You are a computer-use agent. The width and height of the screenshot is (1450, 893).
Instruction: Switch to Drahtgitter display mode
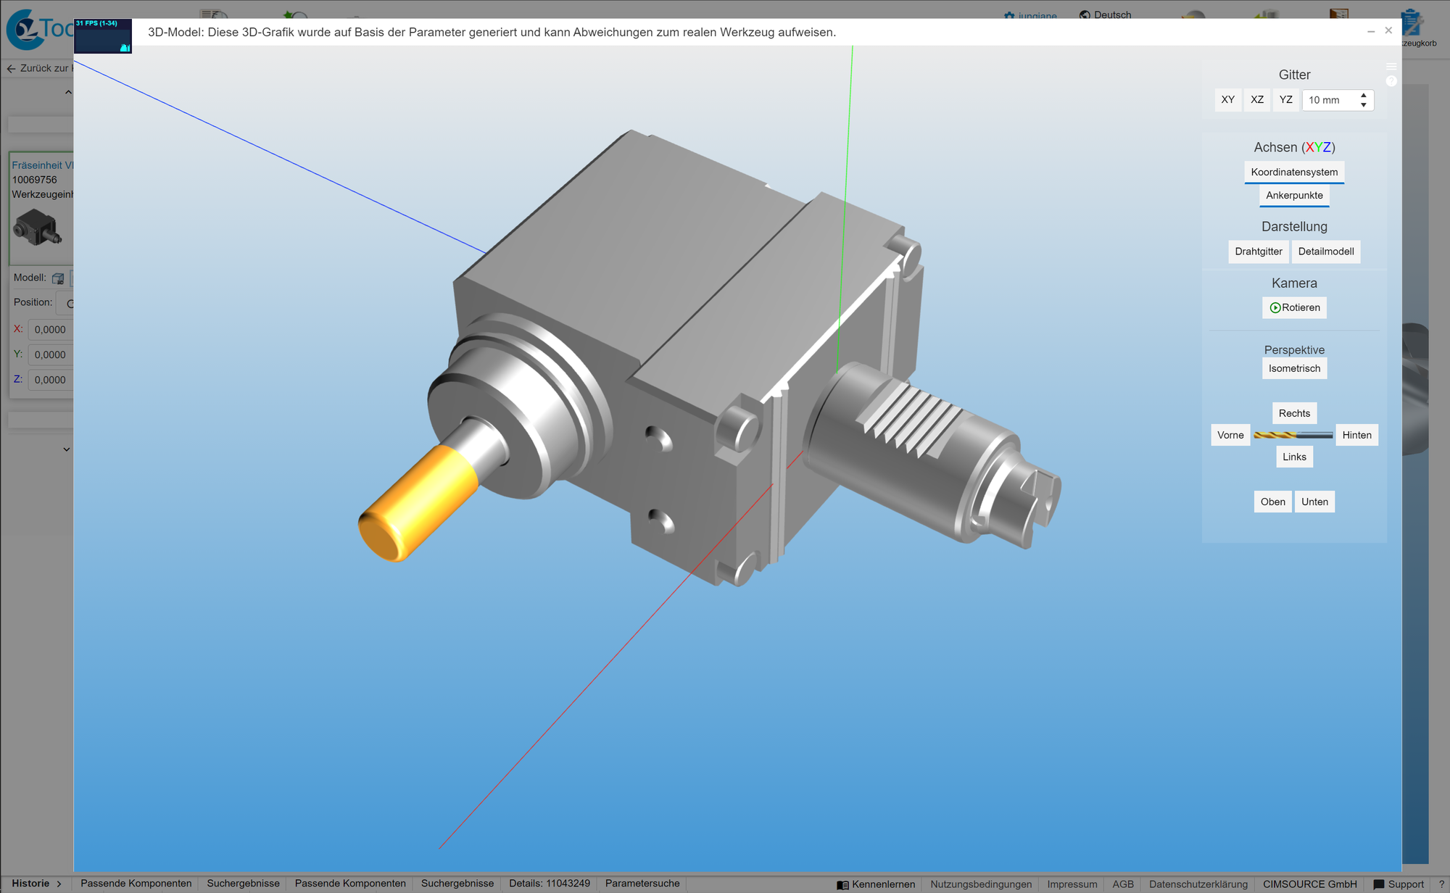tap(1258, 252)
